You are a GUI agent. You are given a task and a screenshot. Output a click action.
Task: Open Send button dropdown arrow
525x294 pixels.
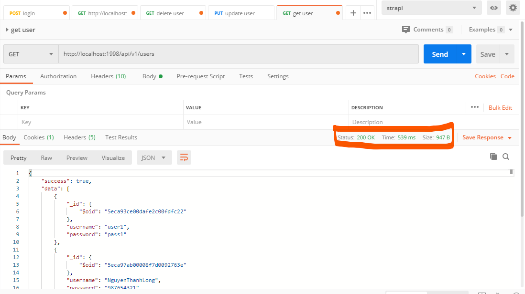coord(464,54)
